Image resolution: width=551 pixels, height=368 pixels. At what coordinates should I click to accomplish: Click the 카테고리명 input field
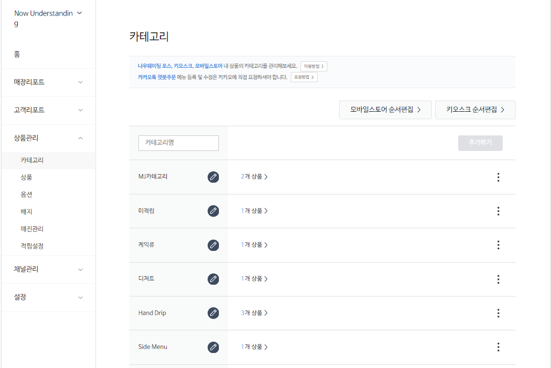[179, 143]
